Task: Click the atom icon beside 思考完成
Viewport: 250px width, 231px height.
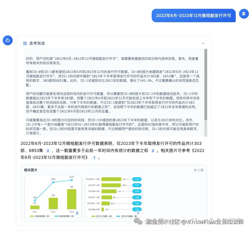Action: click(x=25, y=43)
